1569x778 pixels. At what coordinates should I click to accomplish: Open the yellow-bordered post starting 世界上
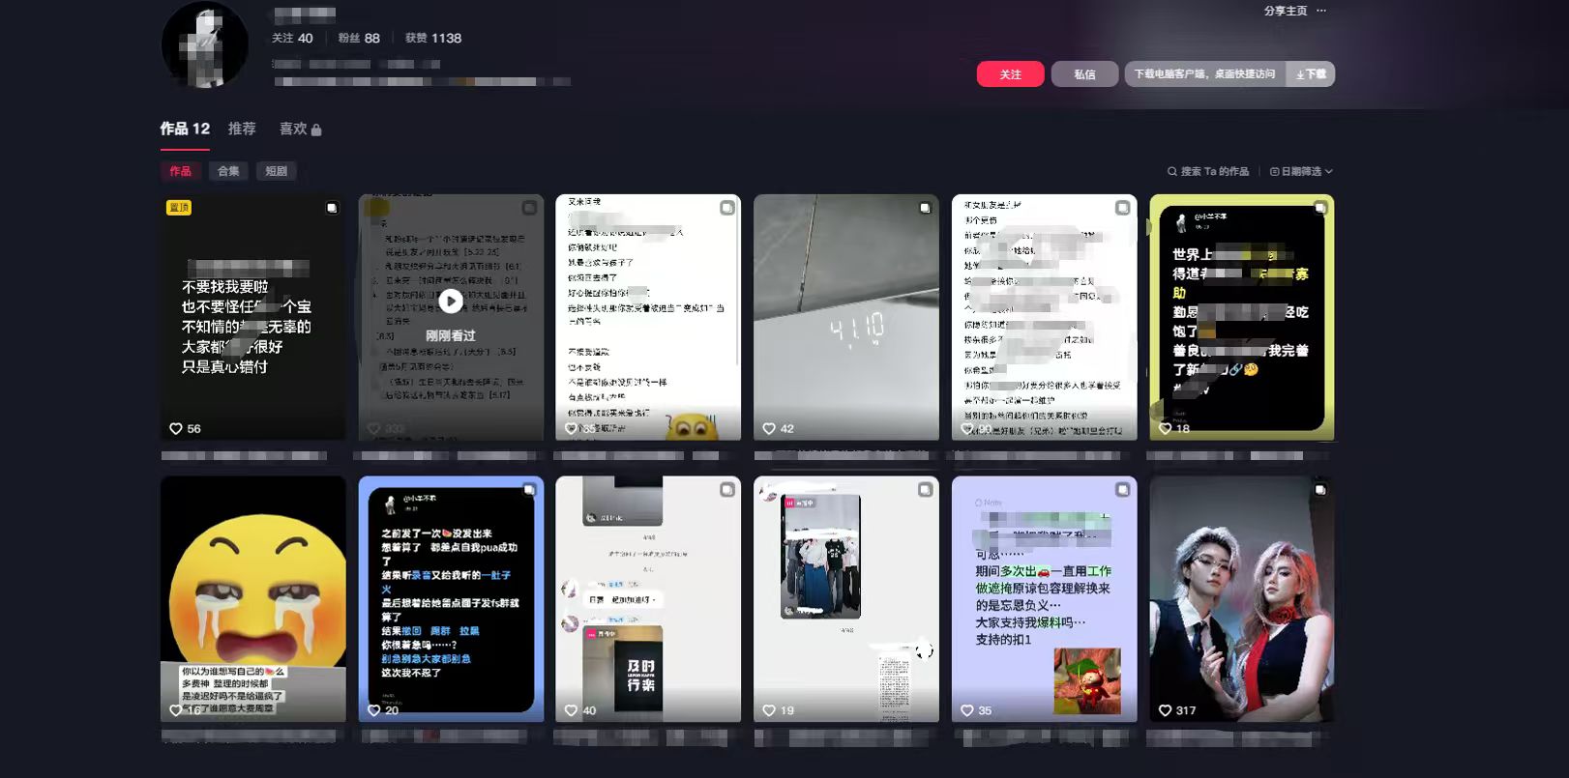click(1242, 317)
